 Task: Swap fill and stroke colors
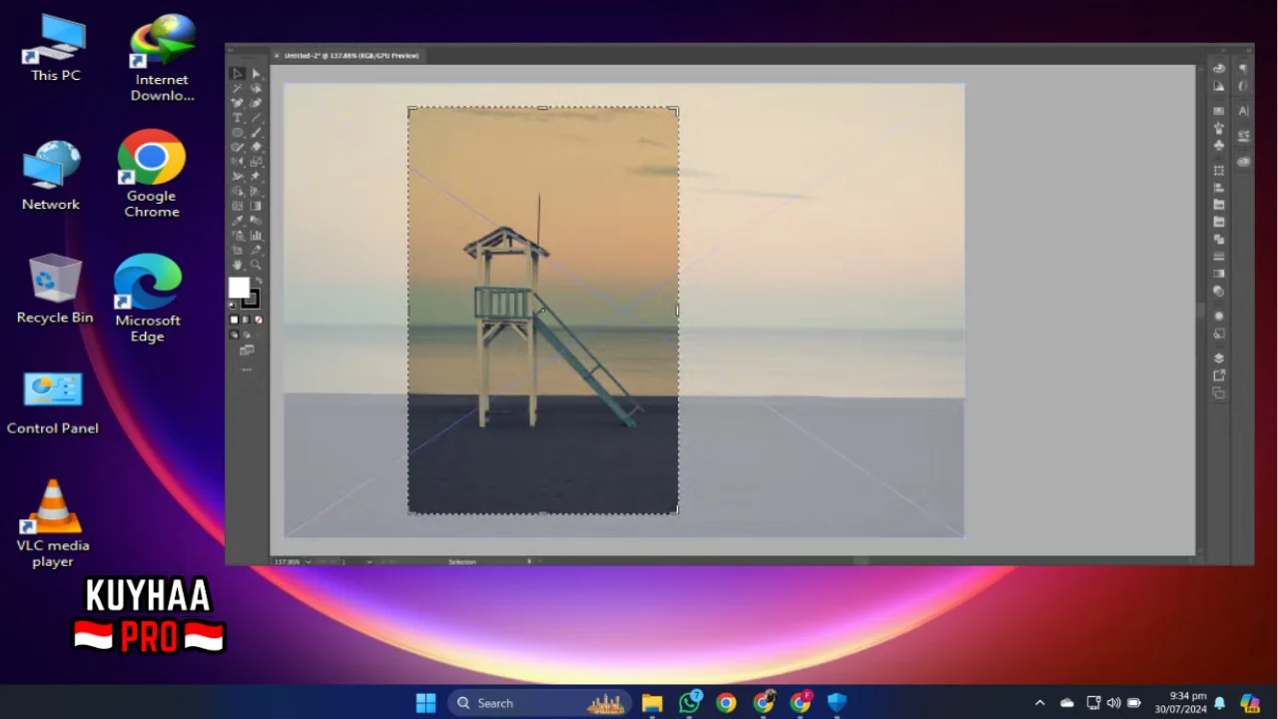(258, 280)
